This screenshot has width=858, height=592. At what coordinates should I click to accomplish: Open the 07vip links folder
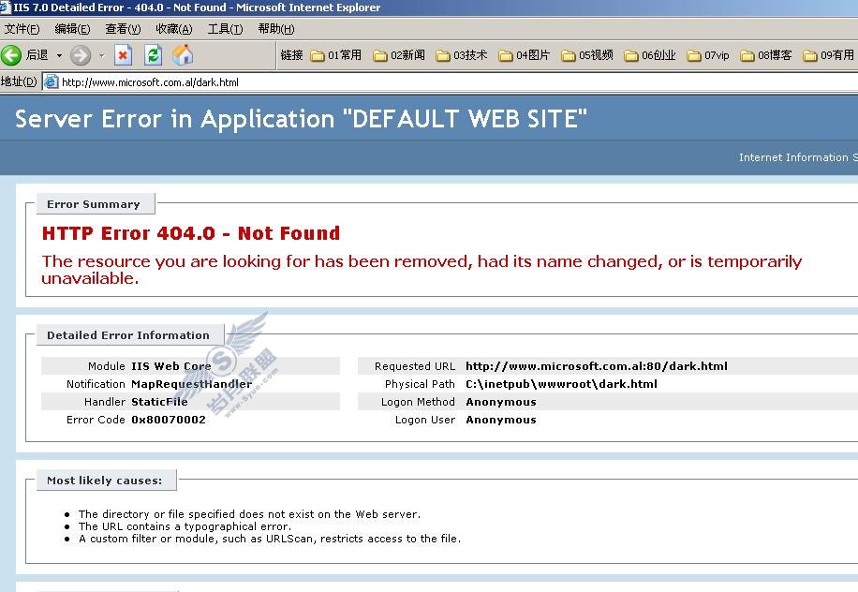(708, 55)
